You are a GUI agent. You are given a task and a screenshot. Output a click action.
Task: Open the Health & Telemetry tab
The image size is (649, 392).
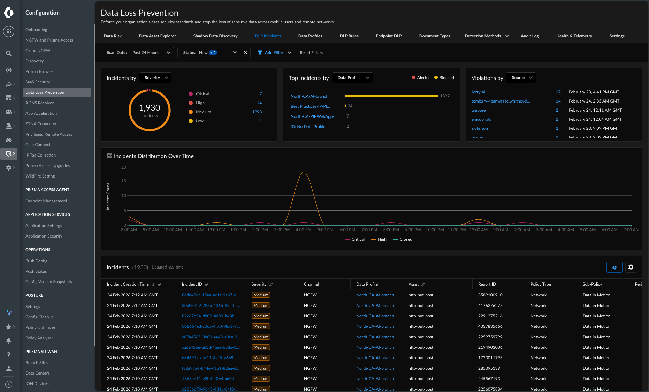tap(574, 36)
